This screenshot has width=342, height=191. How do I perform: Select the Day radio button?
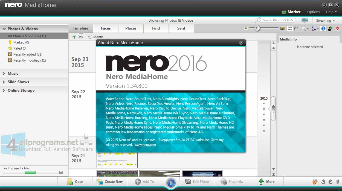(x=74, y=37)
